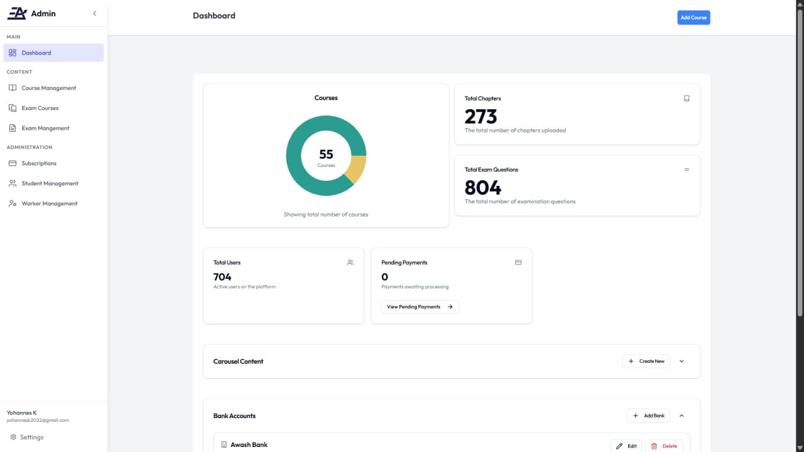
Task: Click the Add Bank button
Action: click(649, 416)
